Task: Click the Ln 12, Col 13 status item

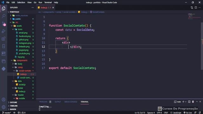Action: pos(140,113)
